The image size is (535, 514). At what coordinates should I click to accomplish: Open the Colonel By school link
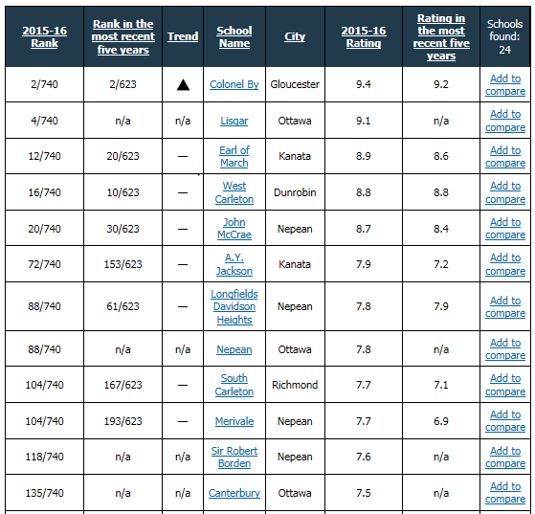(234, 84)
